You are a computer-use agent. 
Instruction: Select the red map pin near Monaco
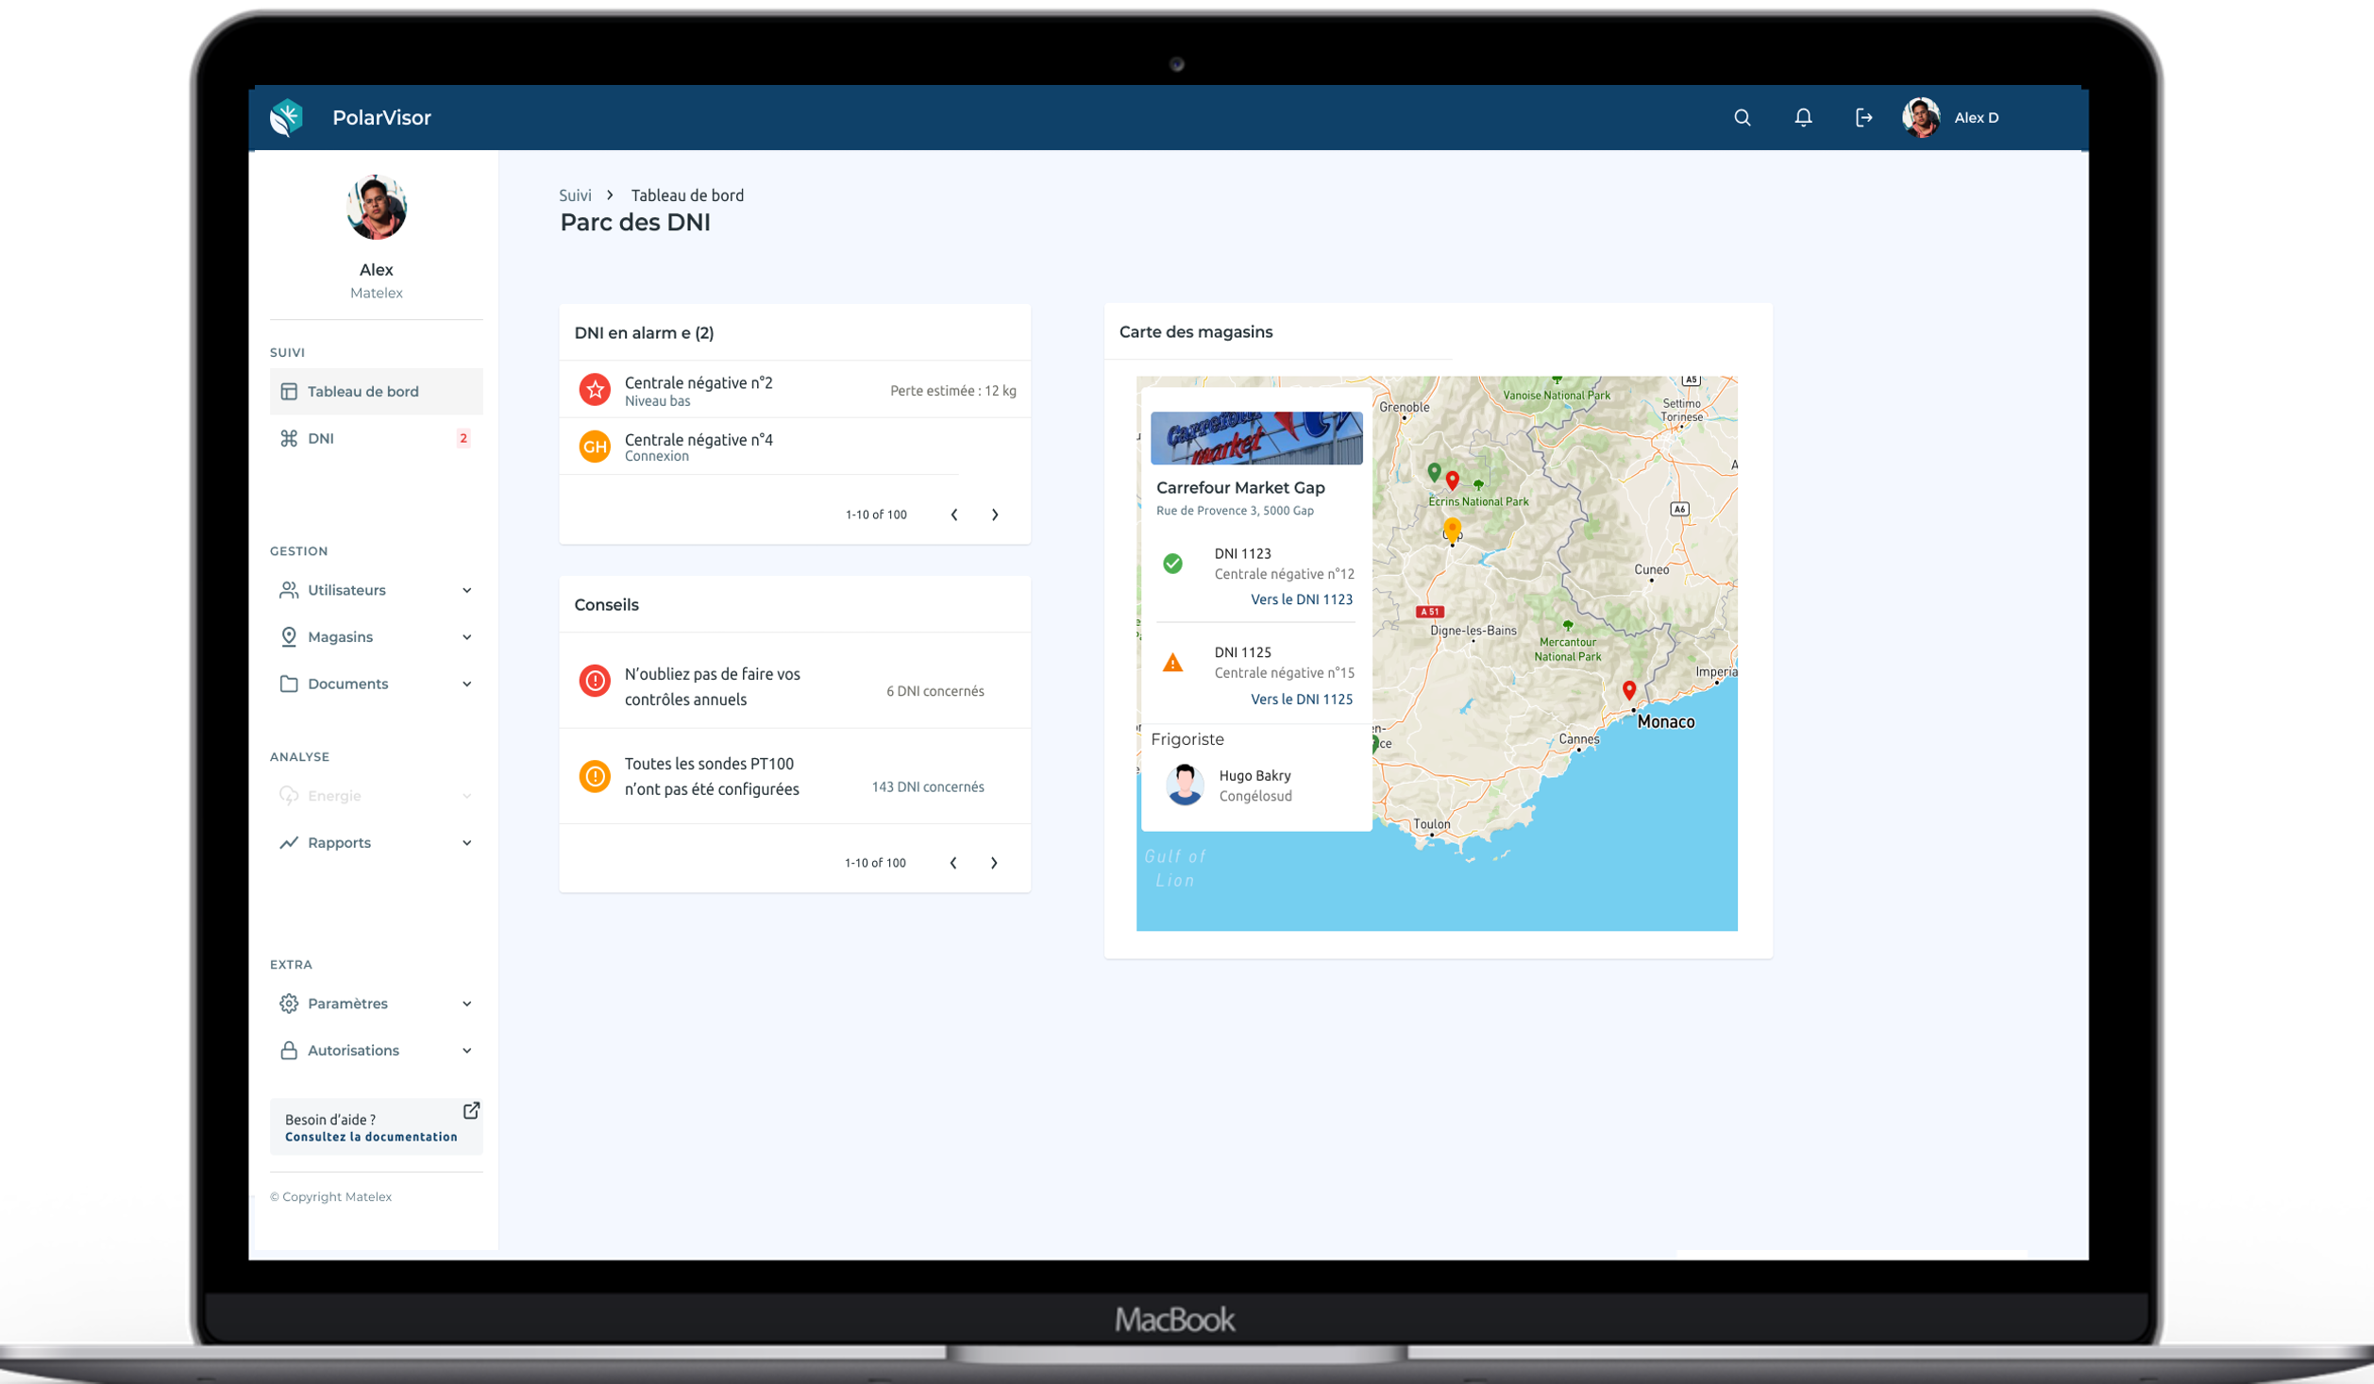point(1629,690)
